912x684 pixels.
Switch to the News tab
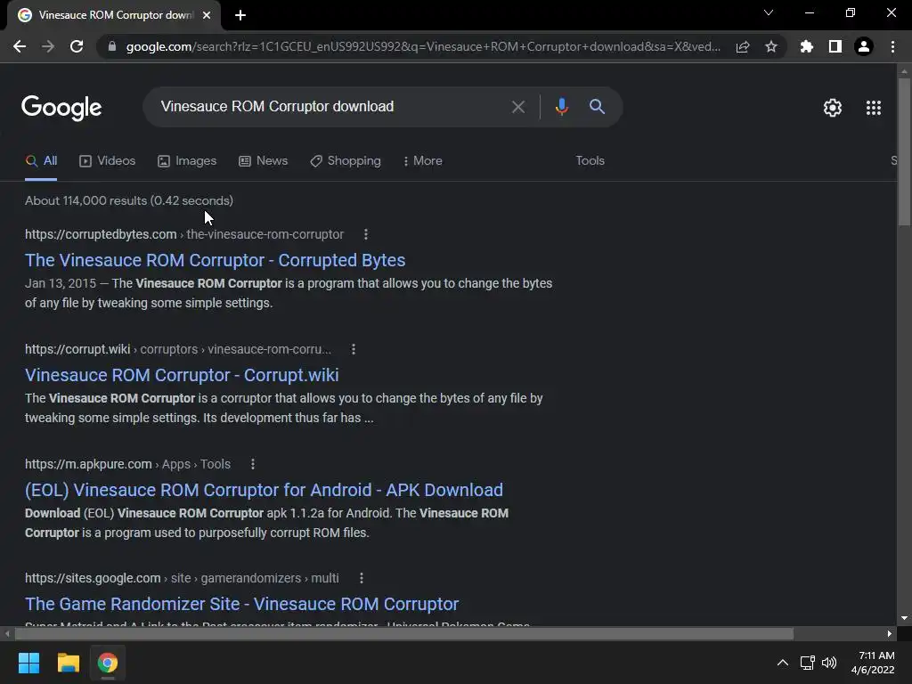(264, 161)
